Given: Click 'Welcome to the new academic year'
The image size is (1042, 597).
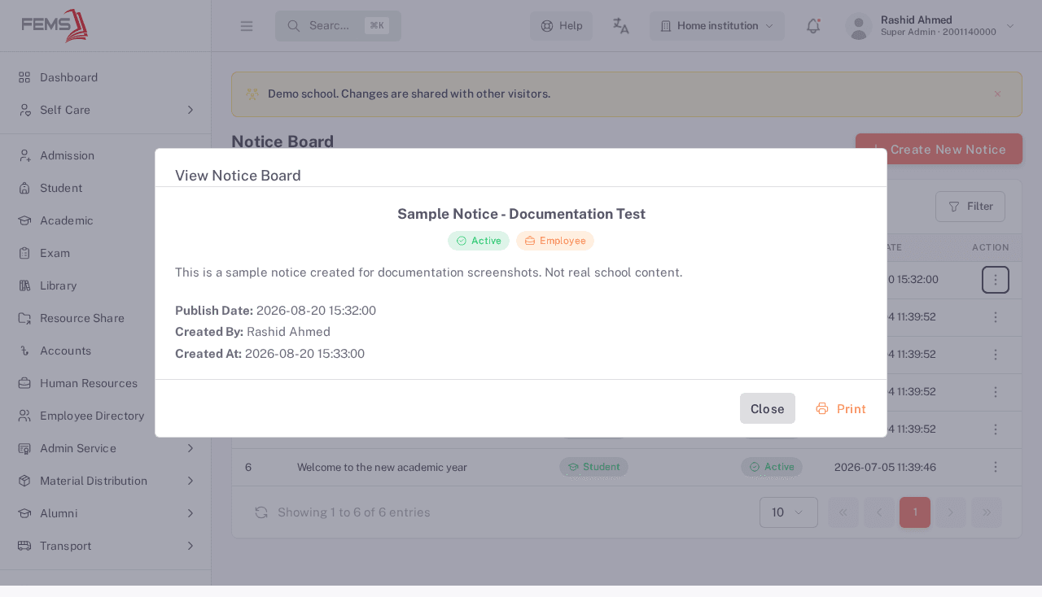Looking at the screenshot, I should click(382, 468).
